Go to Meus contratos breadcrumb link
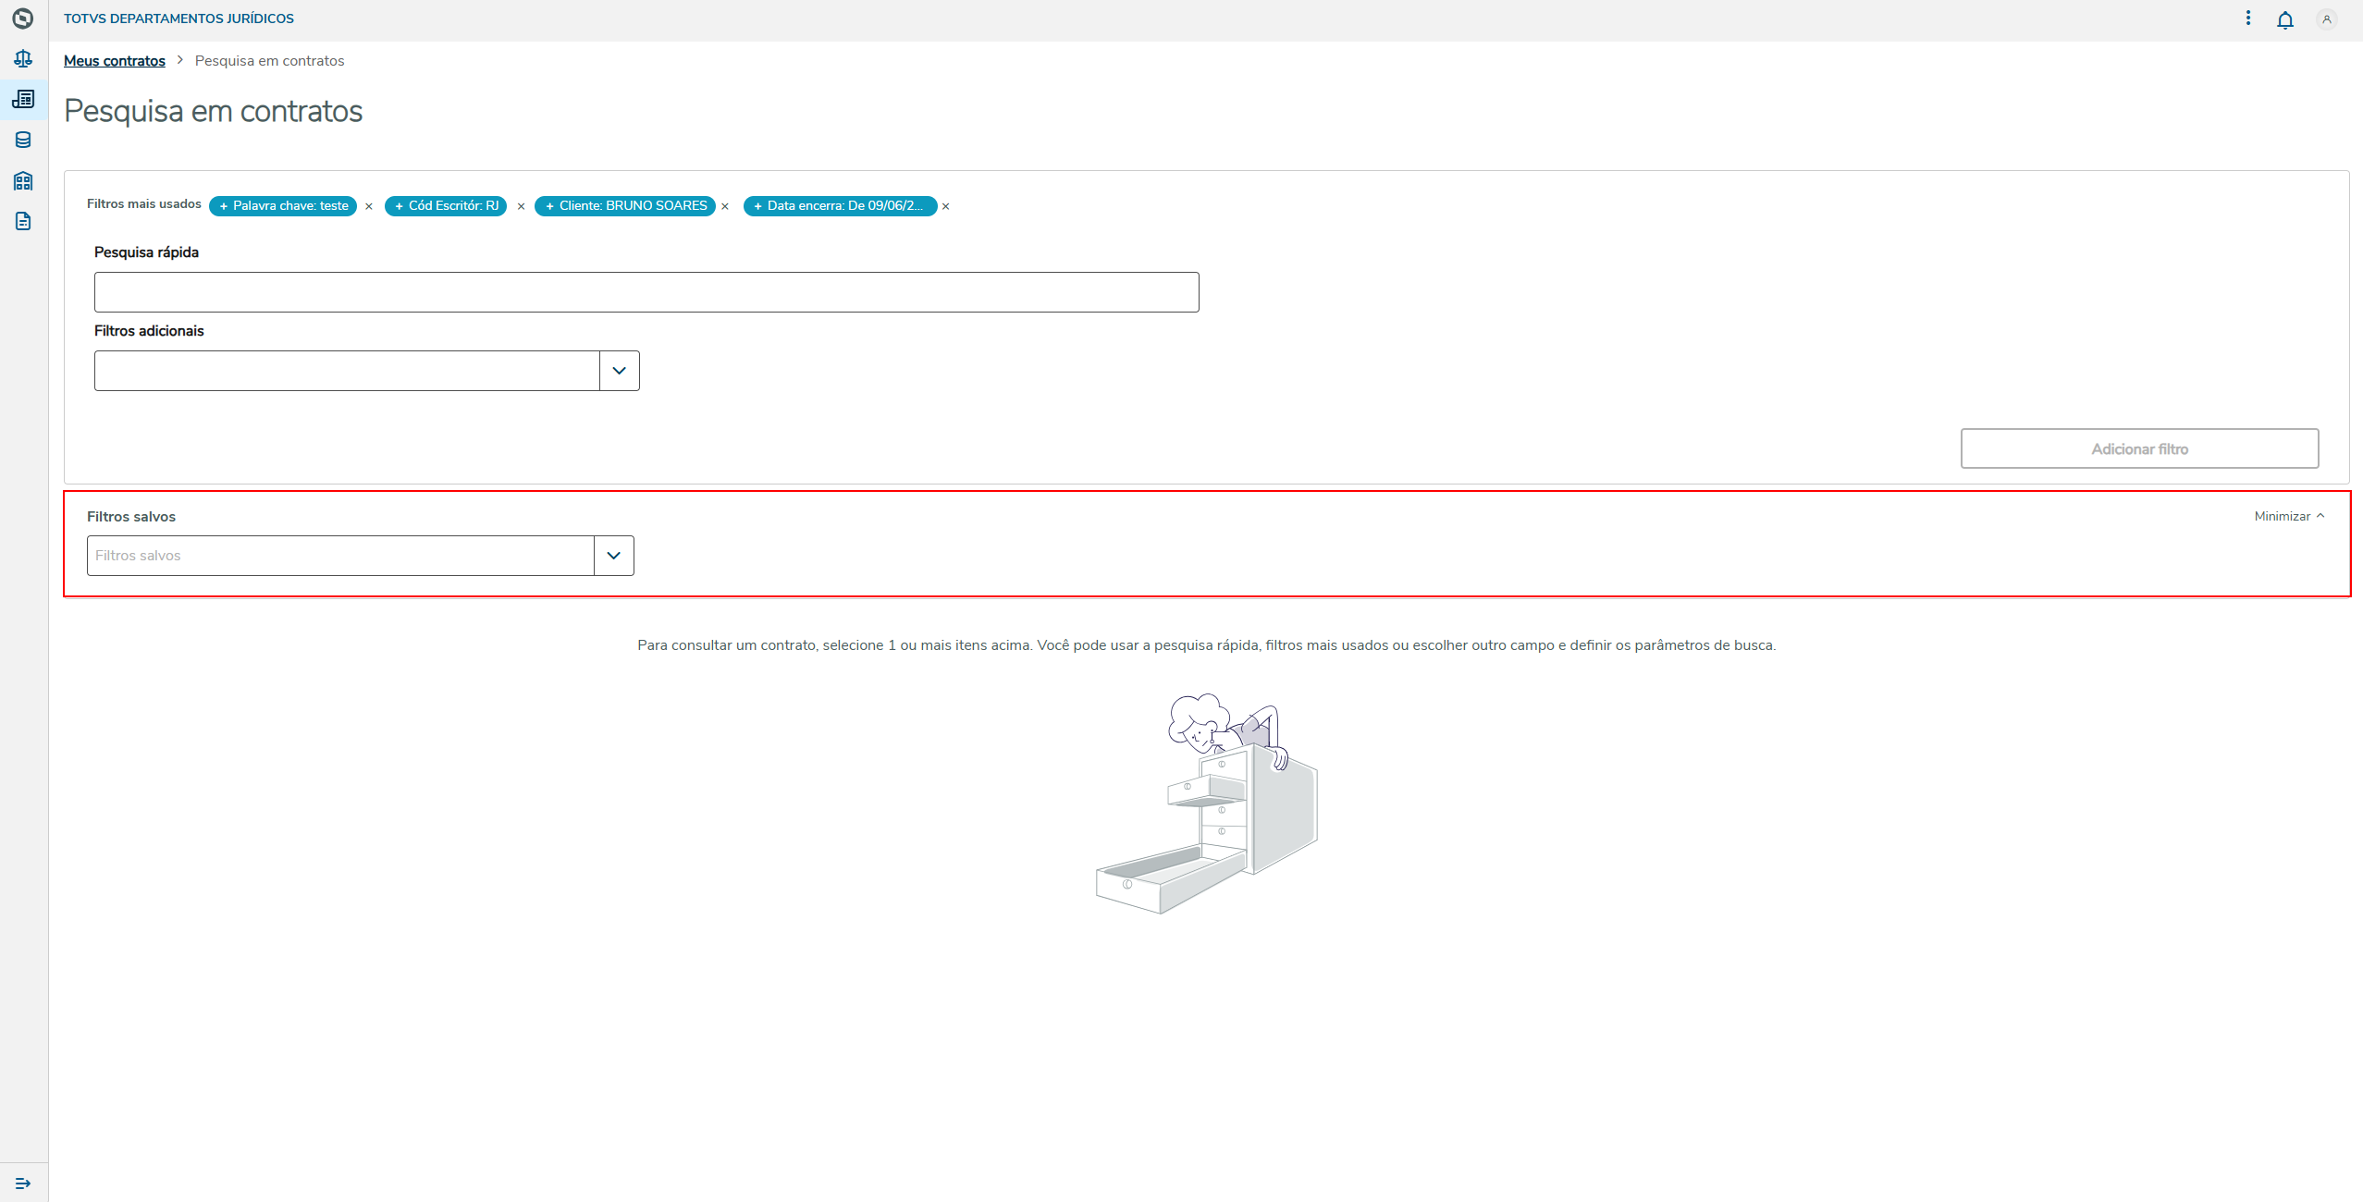This screenshot has height=1202, width=2363. click(x=115, y=61)
